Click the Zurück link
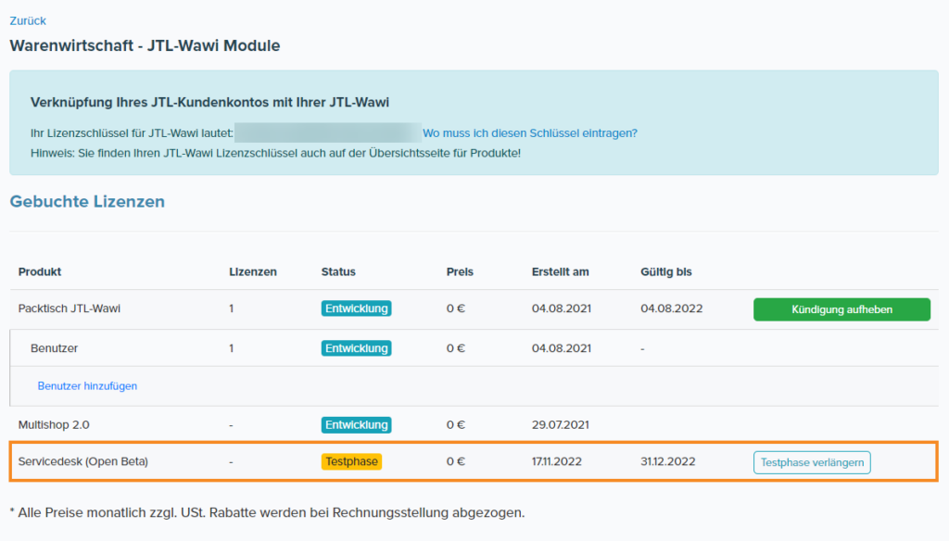This screenshot has width=949, height=541. pyautogui.click(x=28, y=20)
